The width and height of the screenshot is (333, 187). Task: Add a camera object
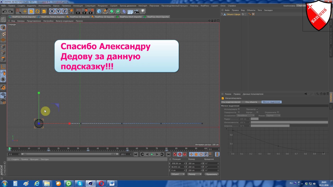coord(137,11)
